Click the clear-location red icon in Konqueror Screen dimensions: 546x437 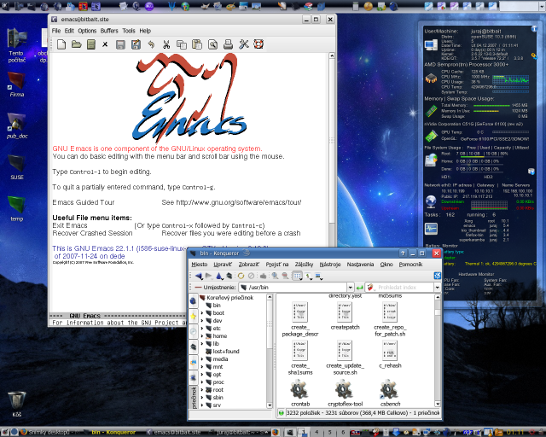[x=198, y=288]
